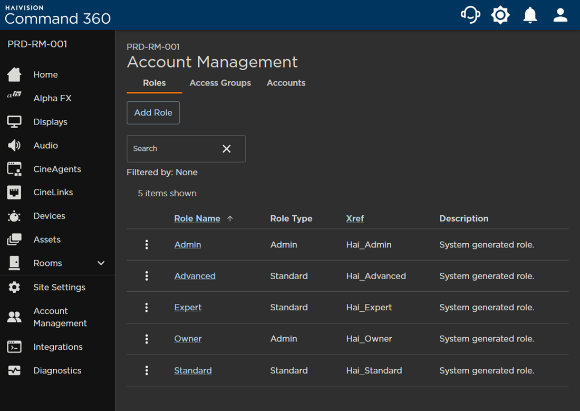580x411 pixels.
Task: Click the Rooms door icon
Action: [14, 263]
